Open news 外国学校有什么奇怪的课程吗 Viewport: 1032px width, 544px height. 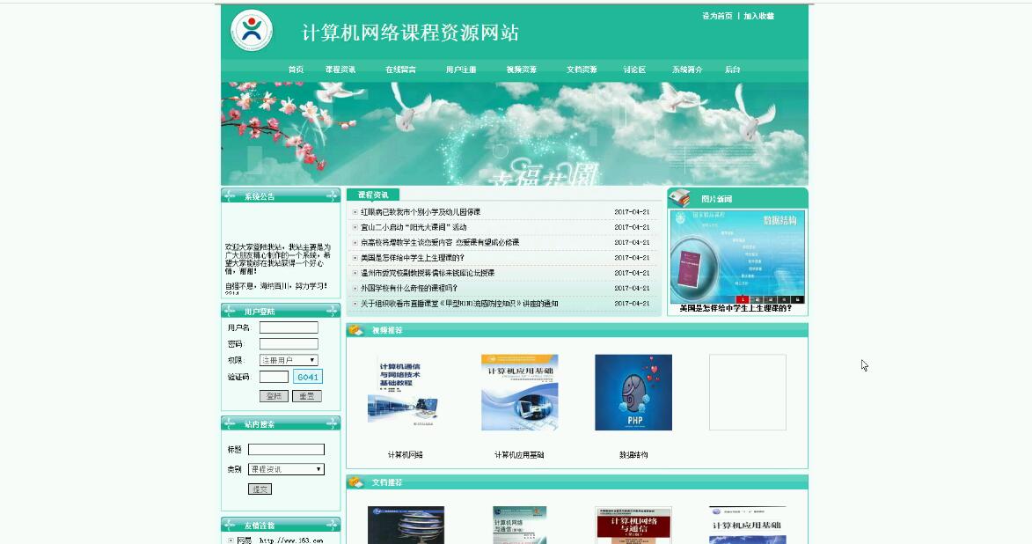pos(409,288)
